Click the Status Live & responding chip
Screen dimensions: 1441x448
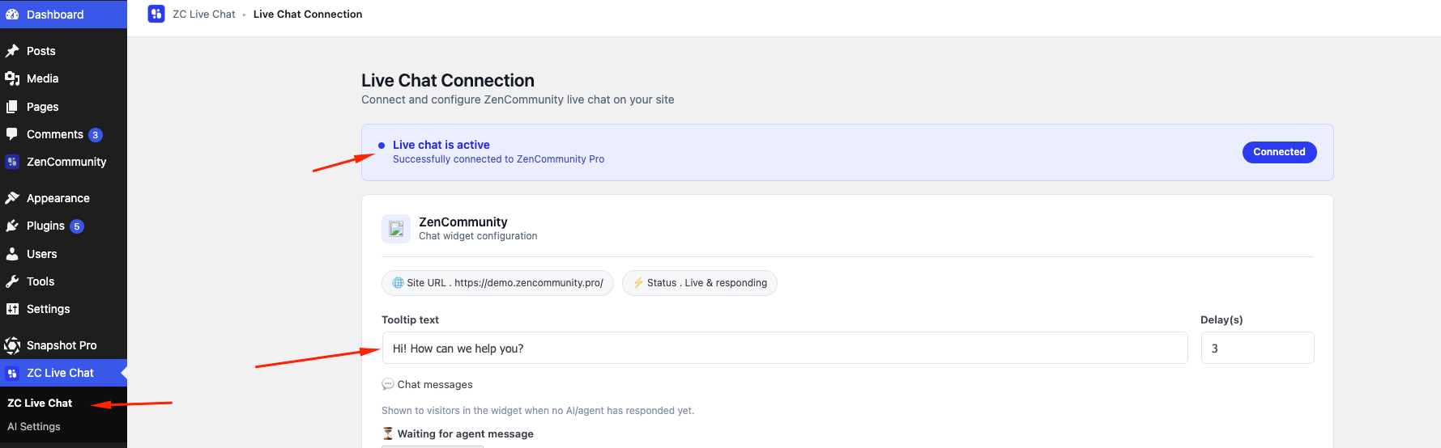pyautogui.click(x=700, y=283)
